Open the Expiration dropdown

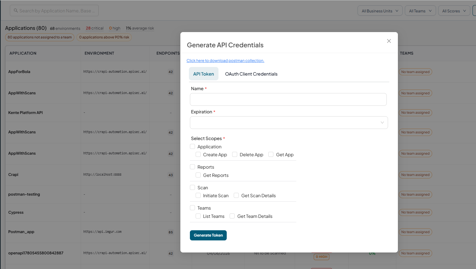coord(289,123)
